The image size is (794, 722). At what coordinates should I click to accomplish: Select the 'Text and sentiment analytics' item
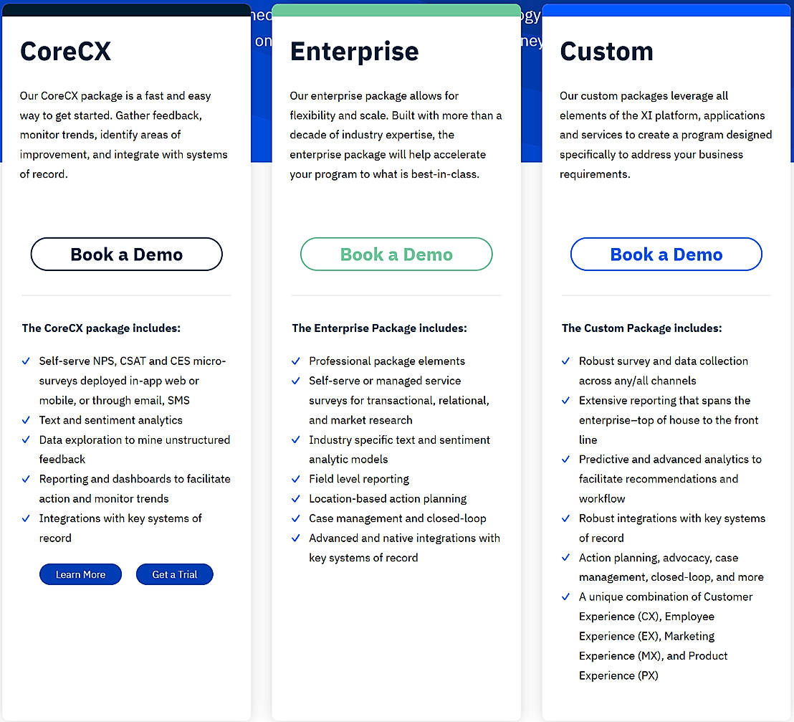(111, 420)
